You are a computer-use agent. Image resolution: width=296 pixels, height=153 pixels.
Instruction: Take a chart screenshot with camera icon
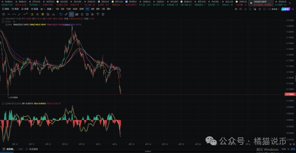pos(241,9)
